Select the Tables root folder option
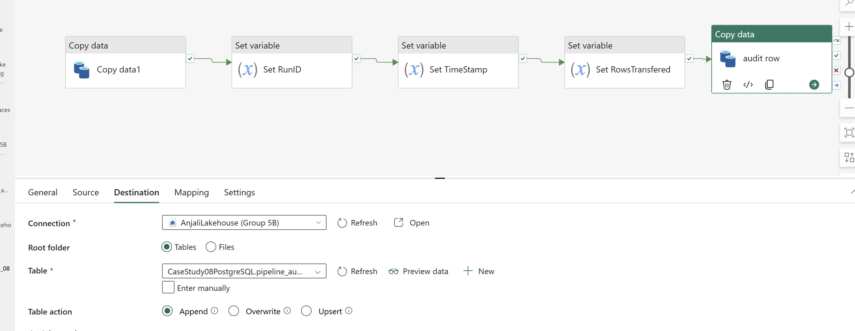855x331 pixels. coord(167,247)
